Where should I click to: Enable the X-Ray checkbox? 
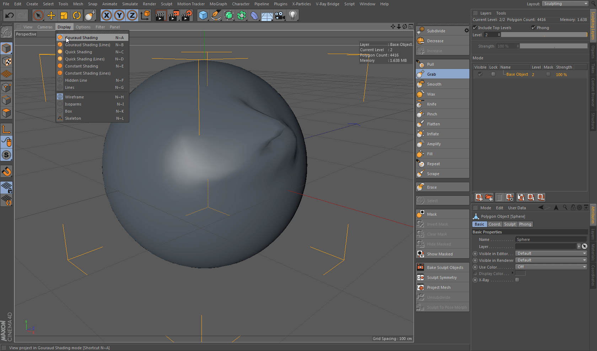(517, 280)
